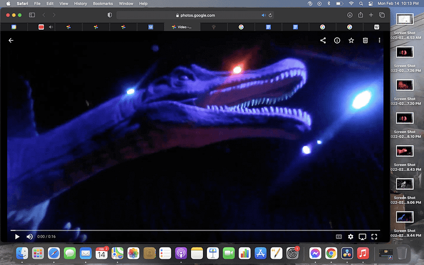Cast video via the AirPlay icon
424x265 pixels.
point(362,237)
